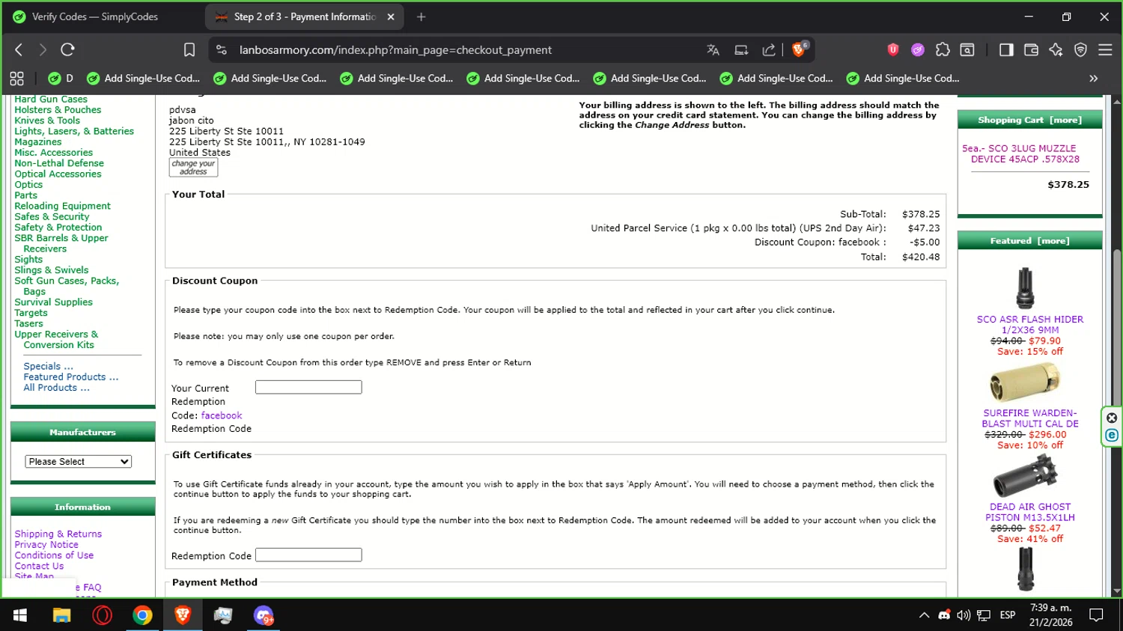Focus the Discount Coupon redemption code field
This screenshot has height=631, width=1123.
click(308, 387)
